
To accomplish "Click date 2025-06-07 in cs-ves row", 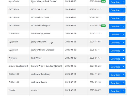I will pyautogui.click(x=95, y=90).
